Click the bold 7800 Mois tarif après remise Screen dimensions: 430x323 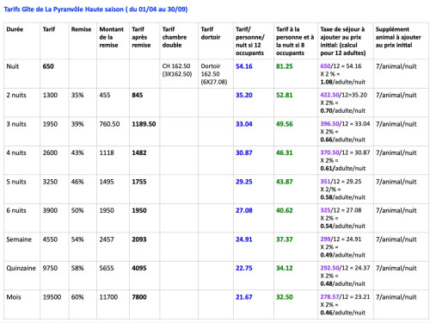tap(139, 297)
